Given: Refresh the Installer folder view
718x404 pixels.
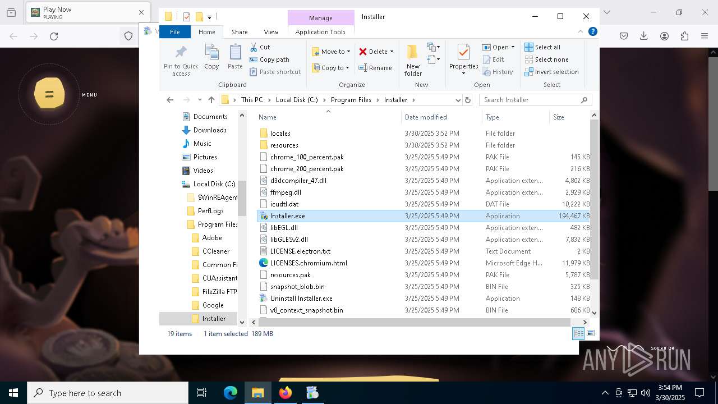Looking at the screenshot, I should tap(468, 100).
